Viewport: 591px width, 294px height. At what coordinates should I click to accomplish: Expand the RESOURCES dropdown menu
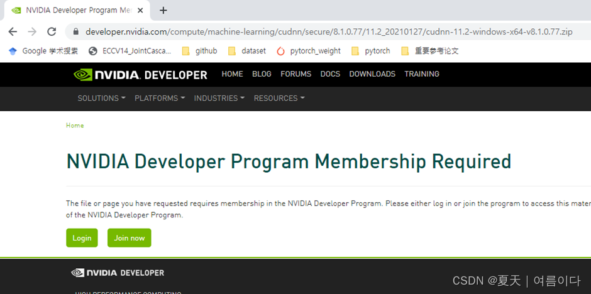pos(279,98)
